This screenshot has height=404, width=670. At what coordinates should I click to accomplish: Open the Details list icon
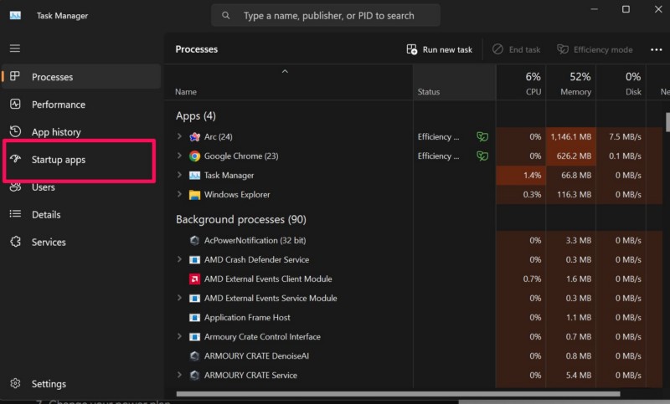point(15,214)
